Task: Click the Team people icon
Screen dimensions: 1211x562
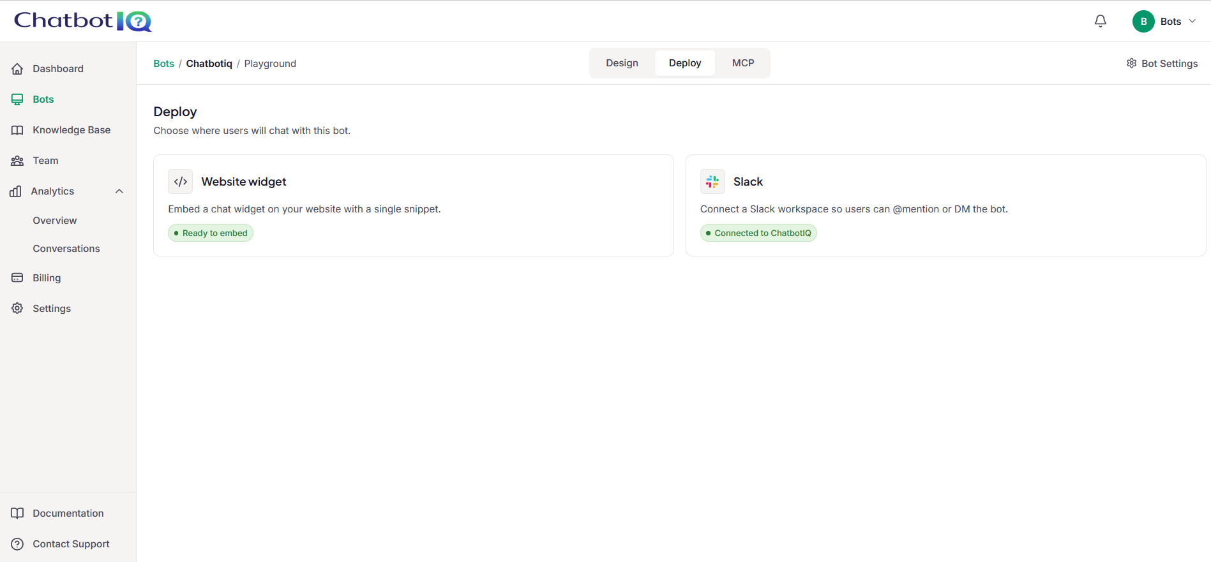Action: pos(17,161)
